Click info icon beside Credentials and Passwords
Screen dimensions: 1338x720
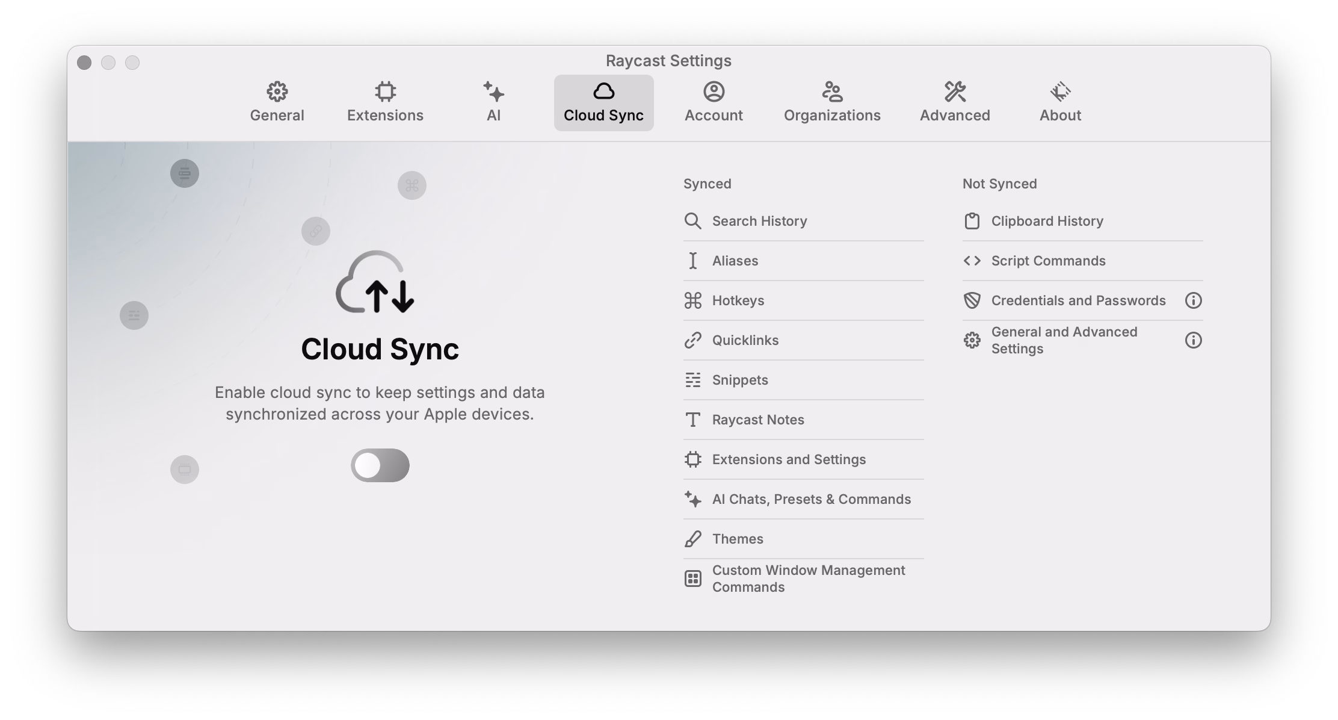click(1193, 300)
